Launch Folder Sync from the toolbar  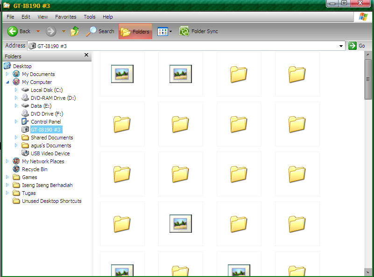(198, 31)
